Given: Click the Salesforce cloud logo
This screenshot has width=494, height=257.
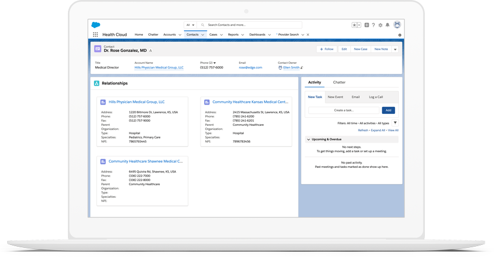Looking at the screenshot, I should [x=96, y=25].
